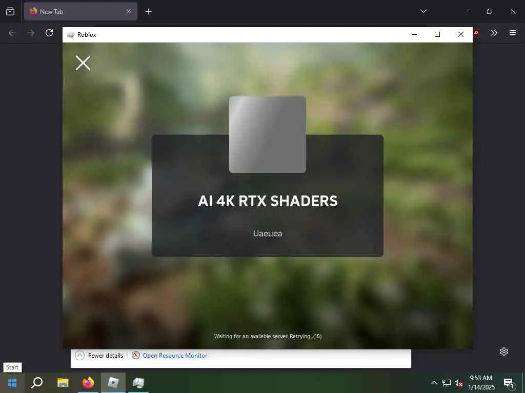
Task: Click the Fewer details label
Action: coord(106,356)
